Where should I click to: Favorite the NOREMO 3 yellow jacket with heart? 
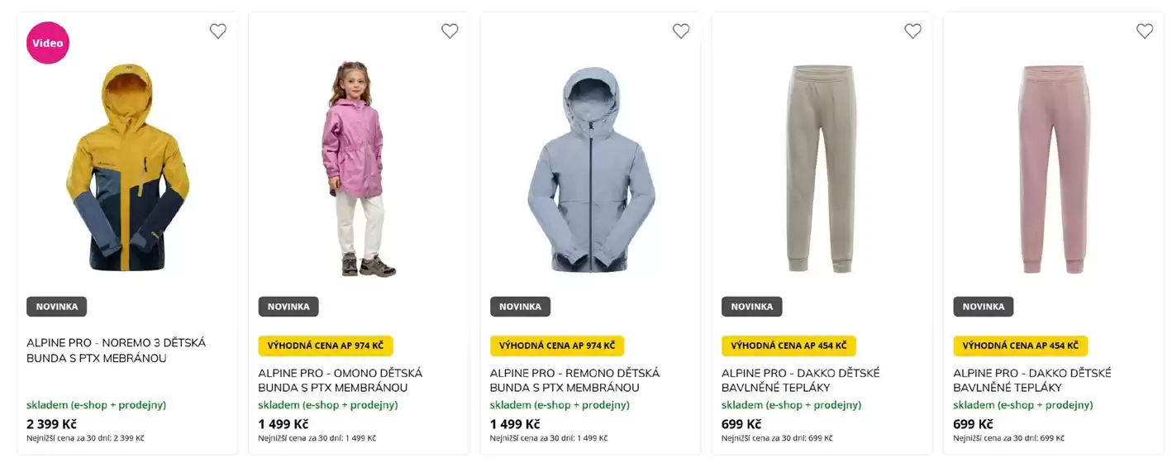tap(218, 31)
